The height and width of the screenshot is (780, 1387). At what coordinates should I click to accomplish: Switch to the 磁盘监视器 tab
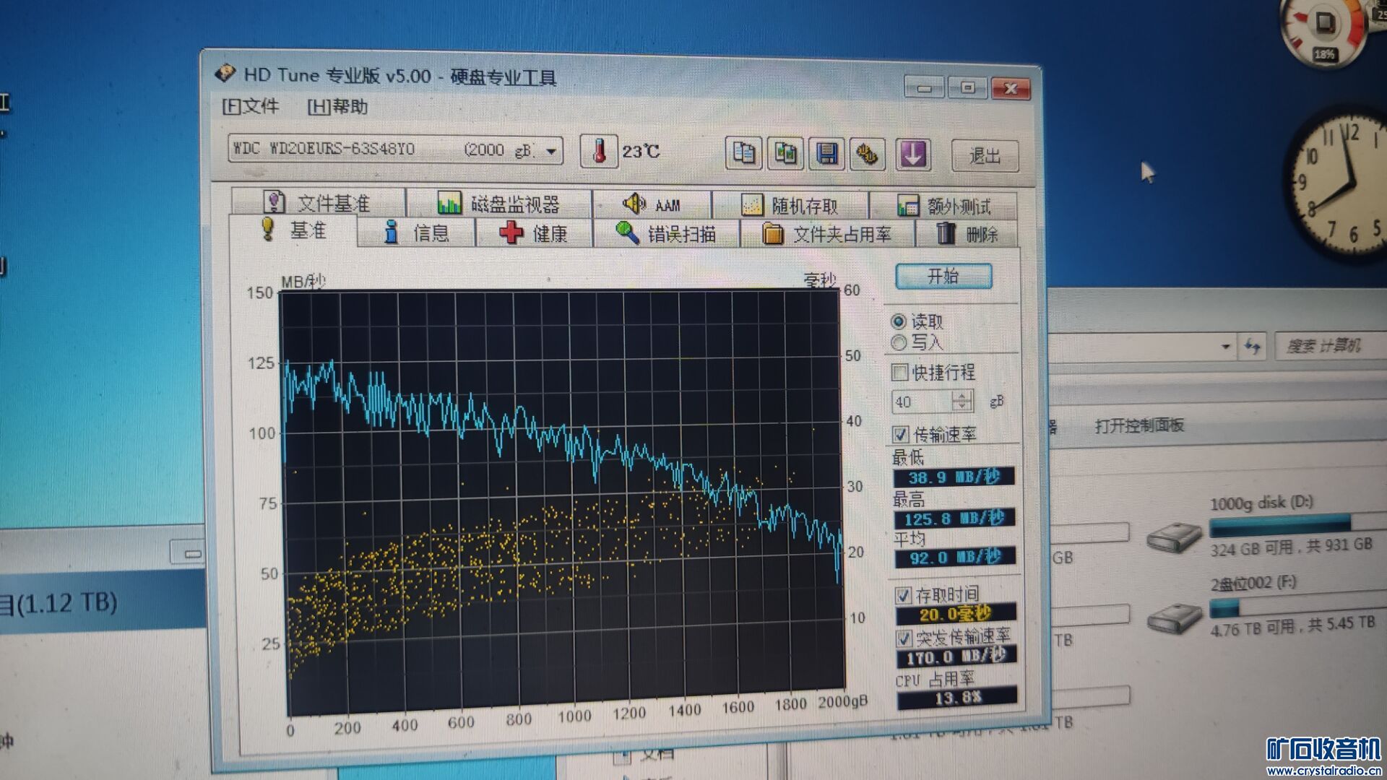pyautogui.click(x=499, y=204)
